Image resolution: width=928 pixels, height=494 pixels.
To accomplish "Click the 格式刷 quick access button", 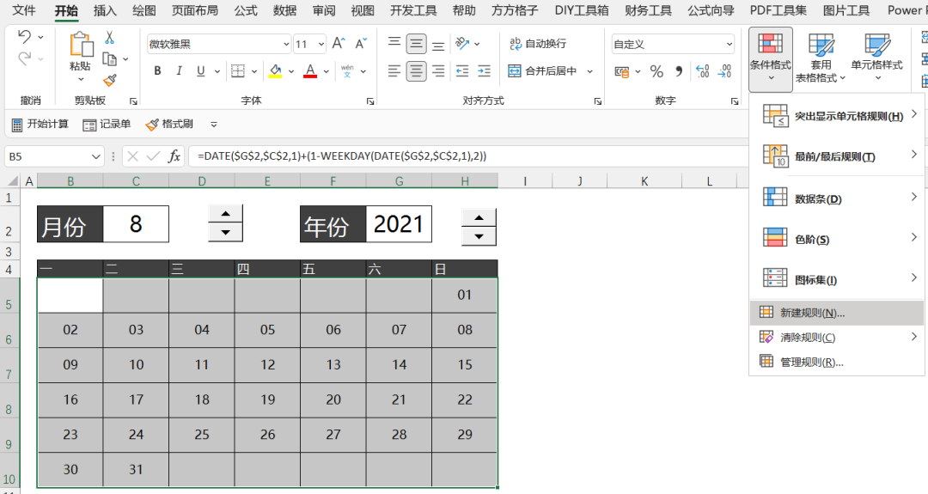I will click(169, 125).
